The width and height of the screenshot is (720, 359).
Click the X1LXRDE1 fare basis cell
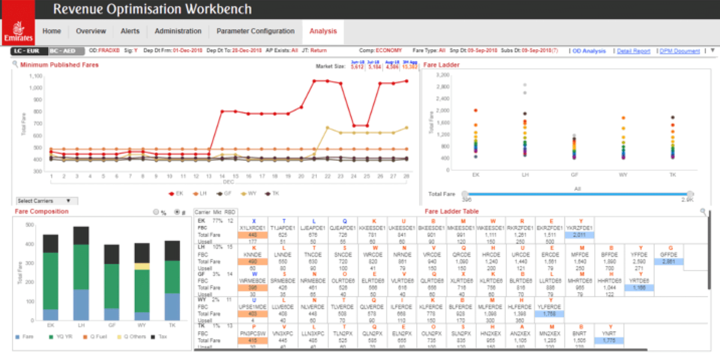tap(252, 228)
